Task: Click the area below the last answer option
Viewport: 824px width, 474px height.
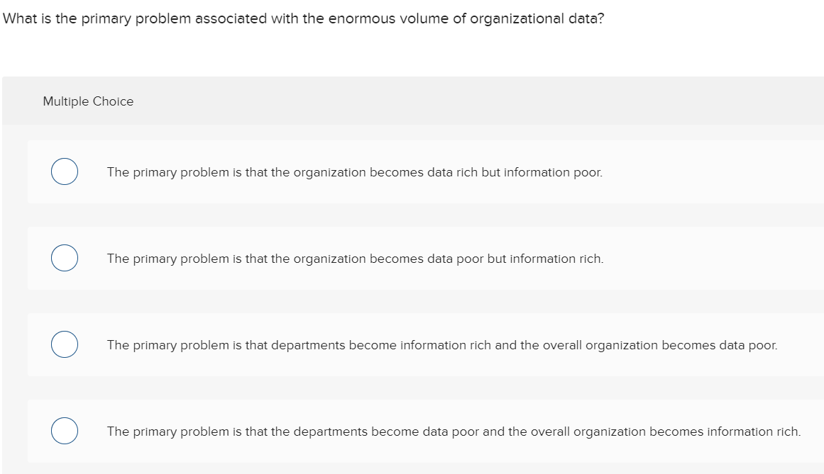Action: point(412,468)
